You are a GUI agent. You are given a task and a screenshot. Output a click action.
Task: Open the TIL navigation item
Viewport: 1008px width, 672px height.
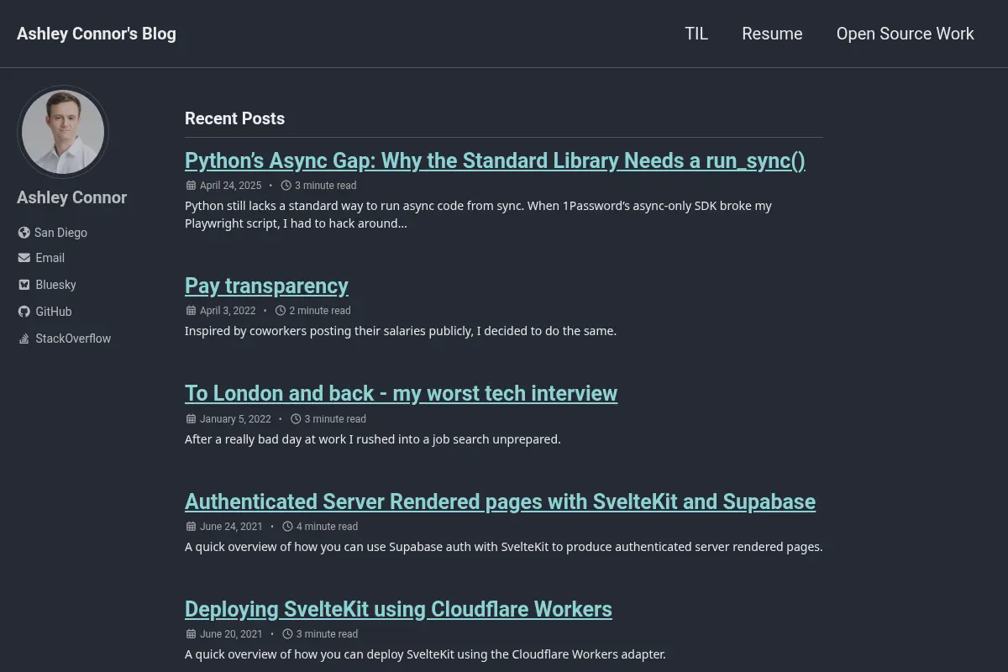pyautogui.click(x=696, y=34)
